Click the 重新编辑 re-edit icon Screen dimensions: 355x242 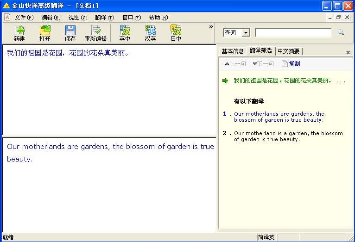coord(95,33)
